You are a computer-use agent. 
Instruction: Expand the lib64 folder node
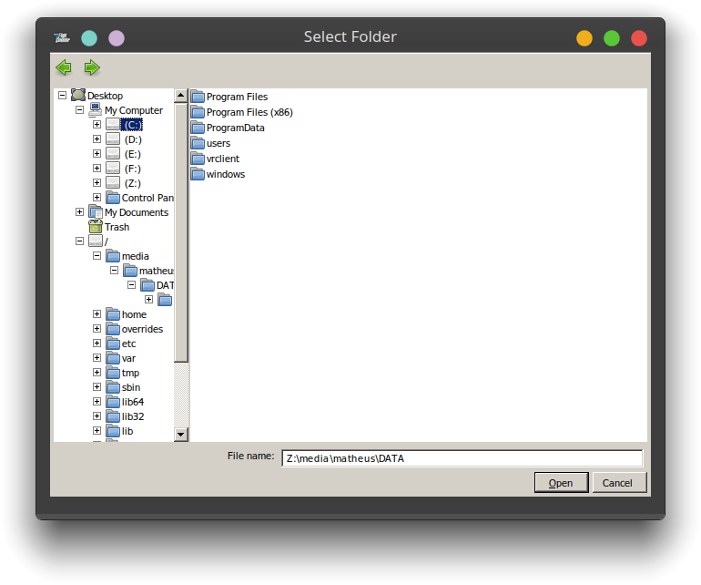point(97,402)
